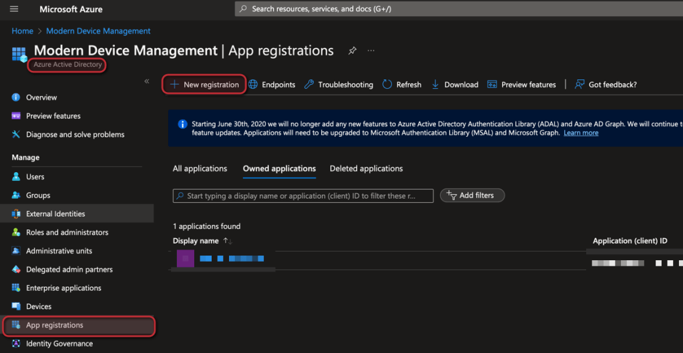Click the pin icon beside page title
Image resolution: width=683 pixels, height=353 pixels.
coord(352,51)
